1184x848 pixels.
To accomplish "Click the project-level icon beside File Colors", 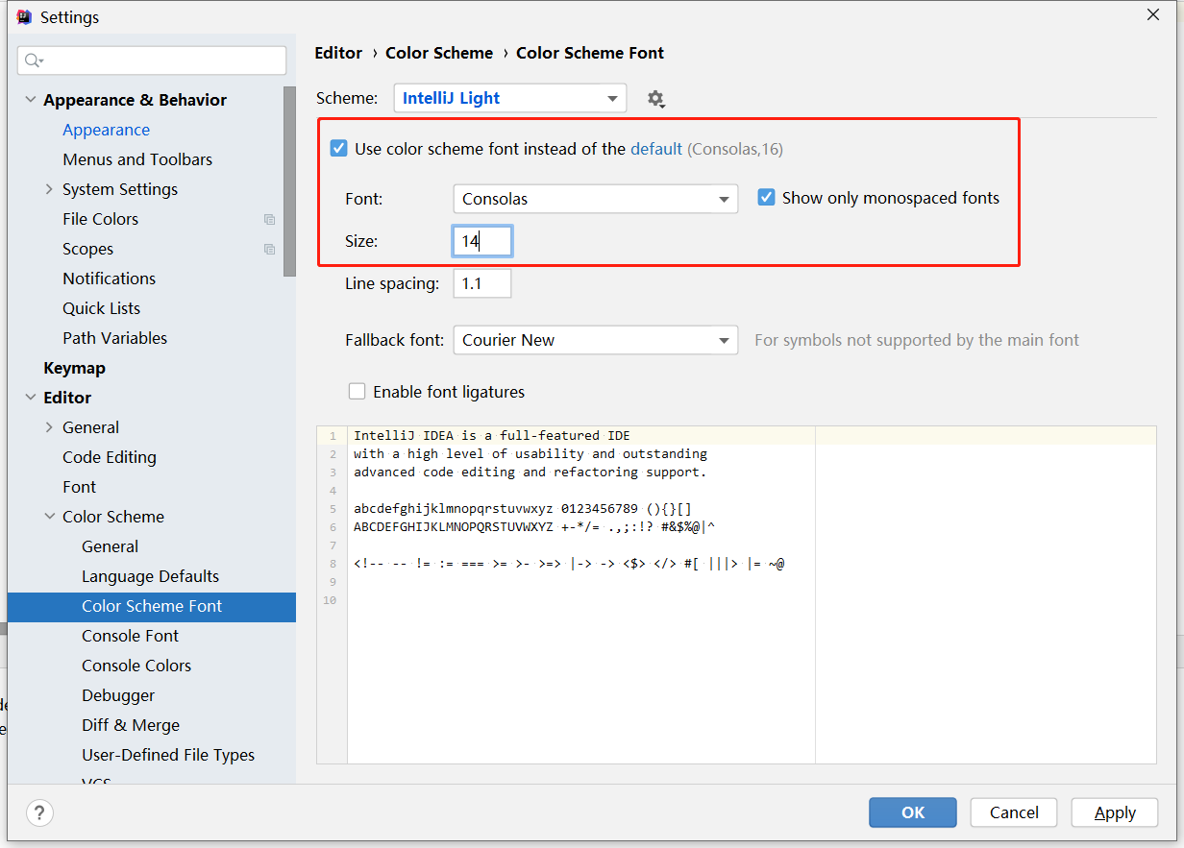I will pos(270,219).
